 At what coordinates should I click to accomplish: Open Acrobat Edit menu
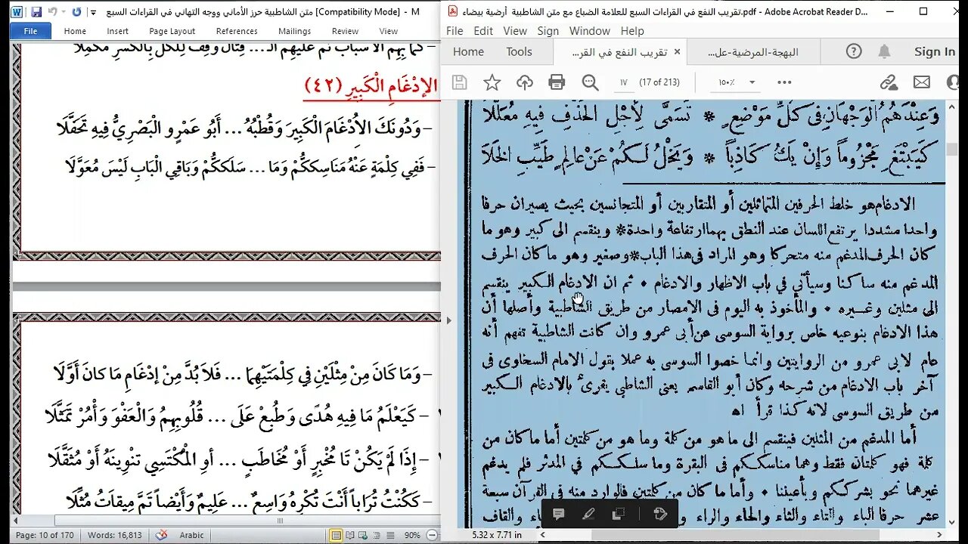point(483,31)
